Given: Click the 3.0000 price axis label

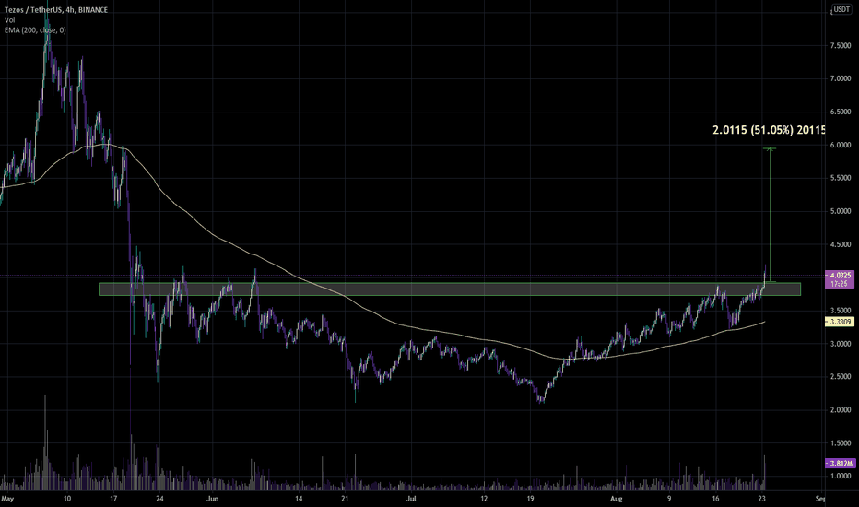Looking at the screenshot, I should 841,344.
